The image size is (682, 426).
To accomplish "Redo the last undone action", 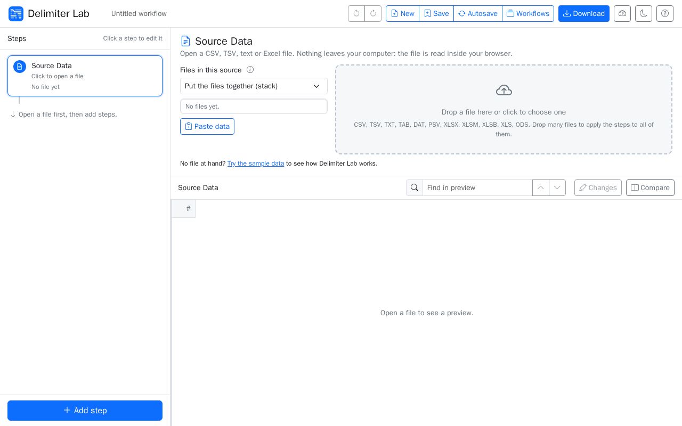I will [373, 14].
